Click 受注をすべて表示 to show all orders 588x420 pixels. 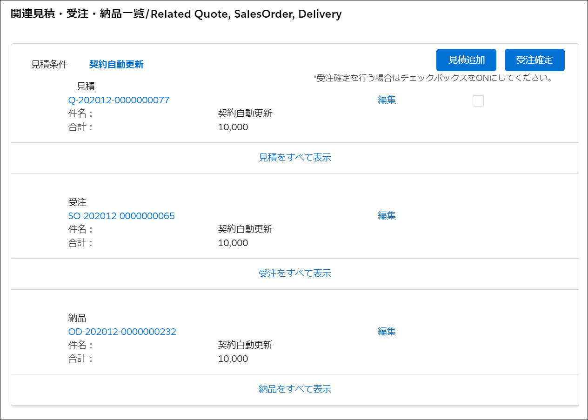(x=294, y=273)
